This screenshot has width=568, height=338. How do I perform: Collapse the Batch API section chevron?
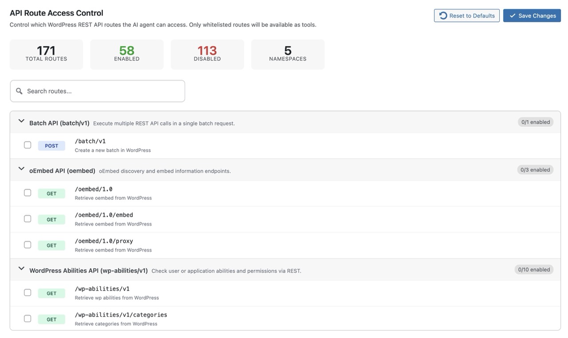point(21,121)
